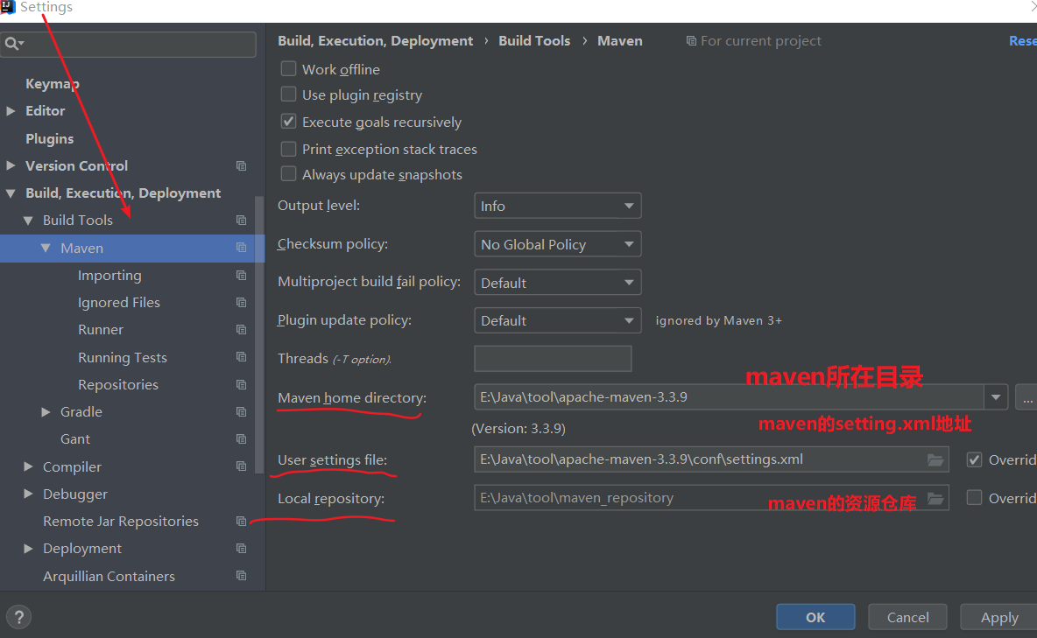This screenshot has height=638, width=1037.
Task: Toggle Always update snapshots checkbox
Action: pyautogui.click(x=288, y=174)
